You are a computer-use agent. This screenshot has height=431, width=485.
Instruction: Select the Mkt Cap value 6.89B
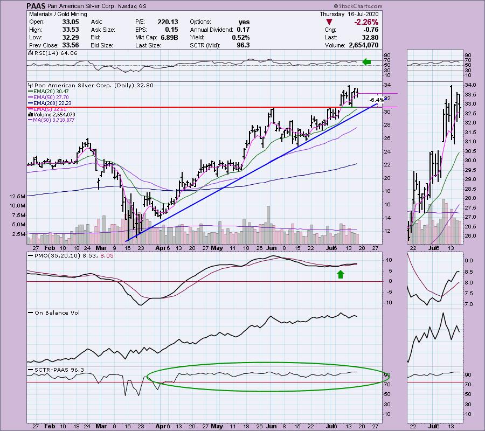pyautogui.click(x=169, y=37)
